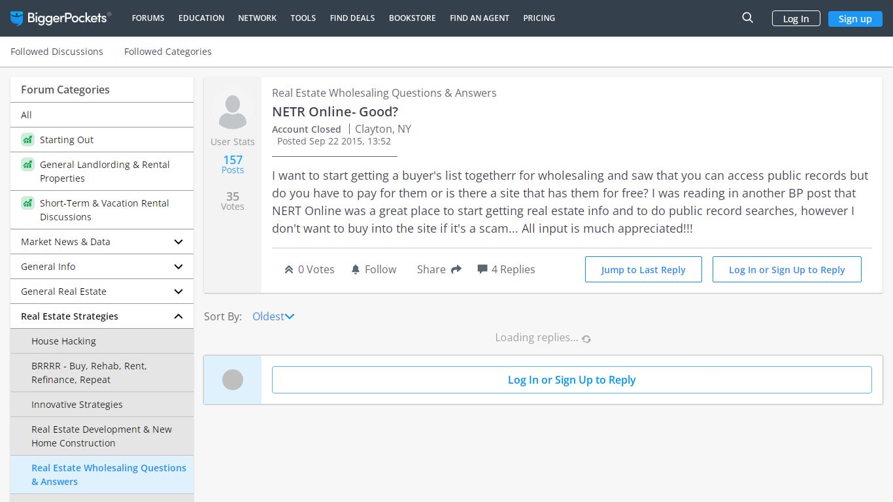Open Short-Term & Vacation Rental Discussions
The width and height of the screenshot is (893, 502).
pos(102,210)
